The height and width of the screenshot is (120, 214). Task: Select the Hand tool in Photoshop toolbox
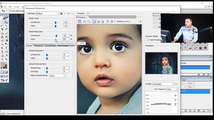[x=2, y=59]
